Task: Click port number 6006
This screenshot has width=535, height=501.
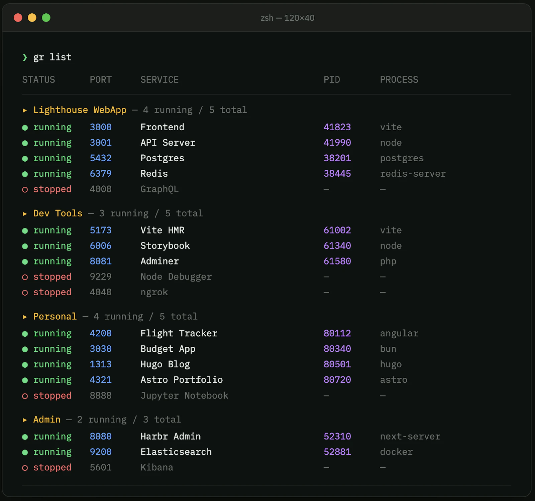Action: tap(101, 246)
